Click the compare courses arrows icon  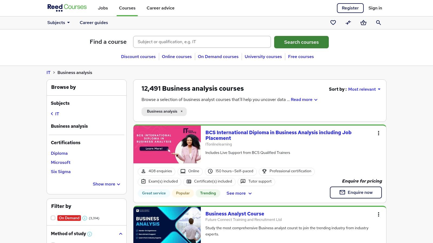click(348, 23)
